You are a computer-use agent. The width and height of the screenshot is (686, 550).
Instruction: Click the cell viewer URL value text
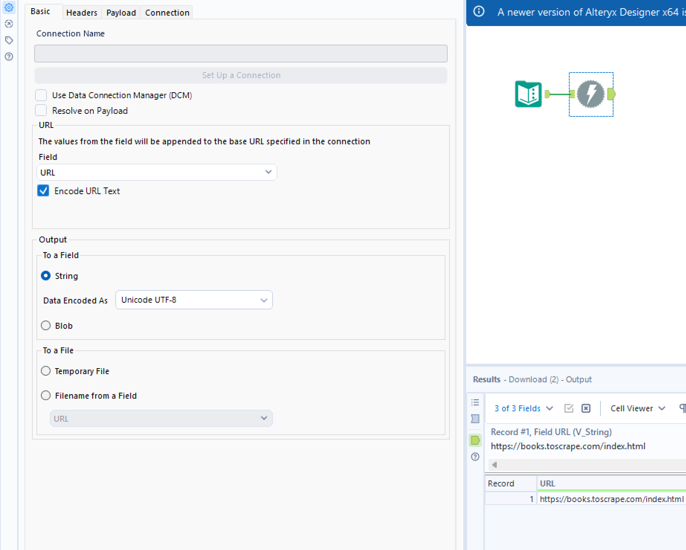point(568,446)
